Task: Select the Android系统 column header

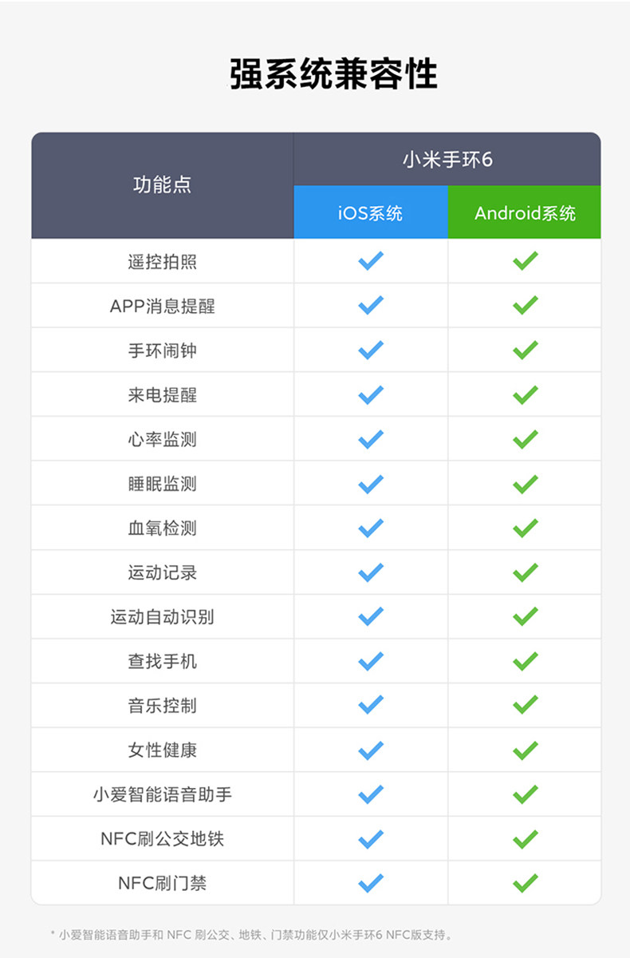Action: (525, 213)
